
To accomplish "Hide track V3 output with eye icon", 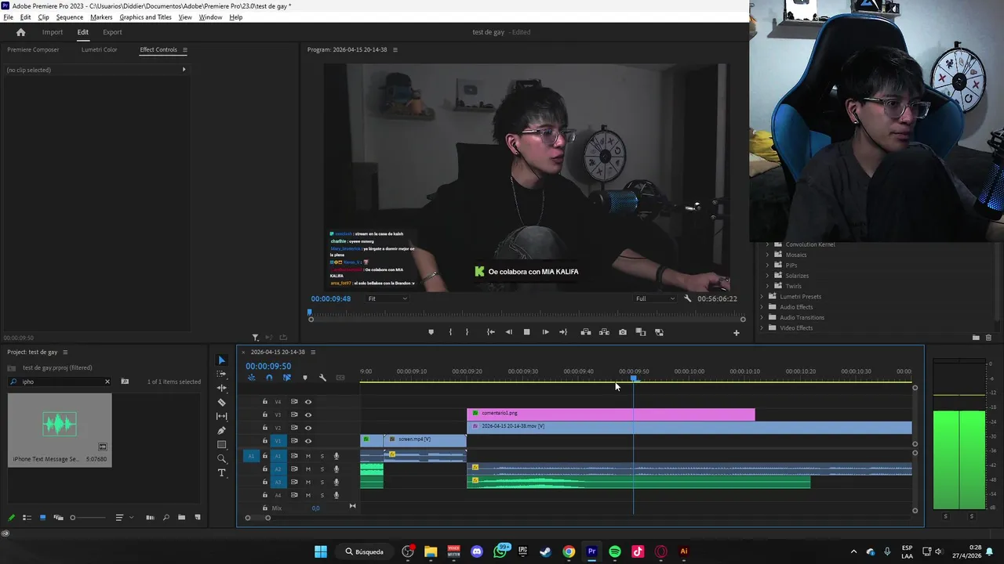I will click(x=308, y=415).
